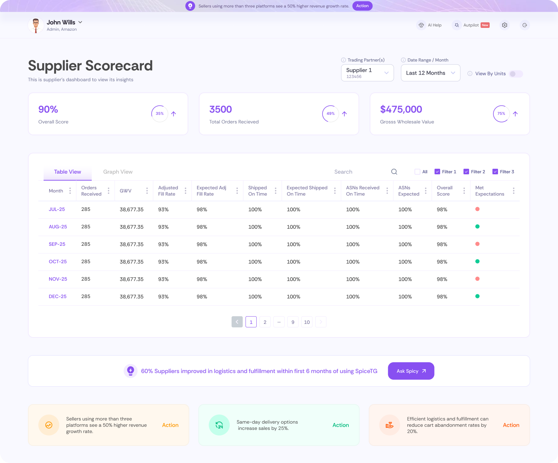
Task: Open column options for Orders Received
Action: click(x=108, y=191)
